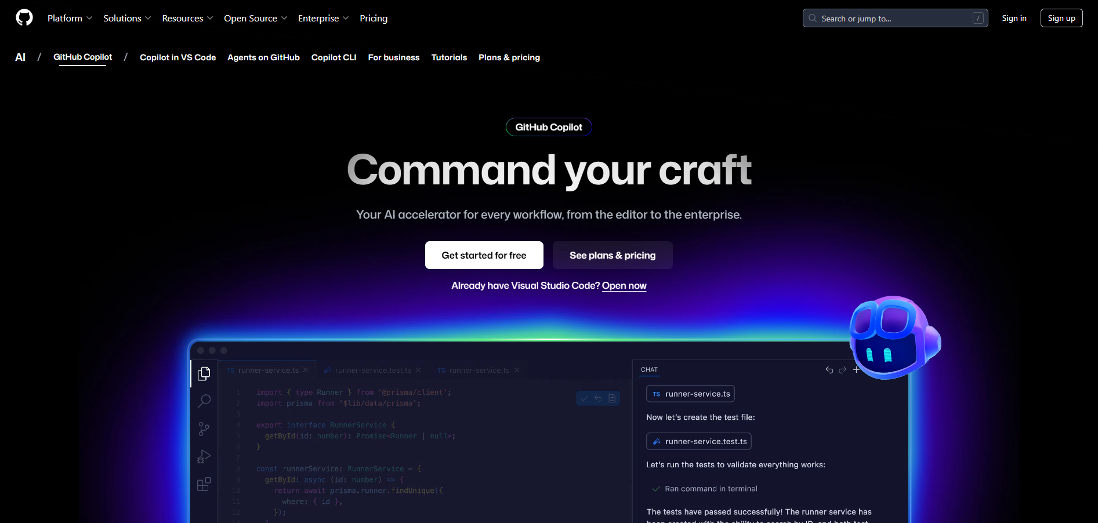Open runner-service.ts file chip in chat

click(691, 394)
